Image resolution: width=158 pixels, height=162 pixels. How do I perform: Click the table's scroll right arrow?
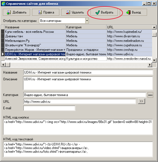point(150,65)
